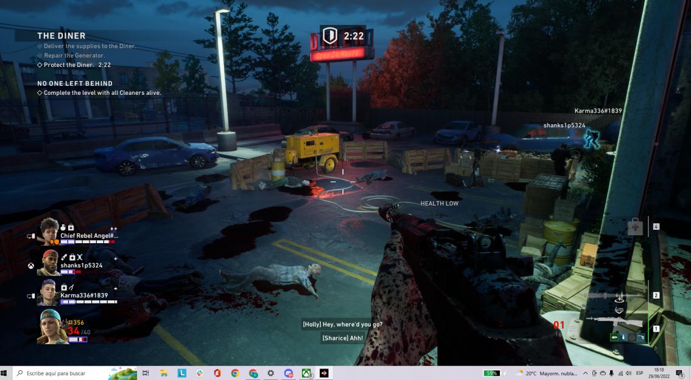Click the slot 2 secondary weapon icon
Screen dimensions: 691x380
pyautogui.click(x=615, y=295)
